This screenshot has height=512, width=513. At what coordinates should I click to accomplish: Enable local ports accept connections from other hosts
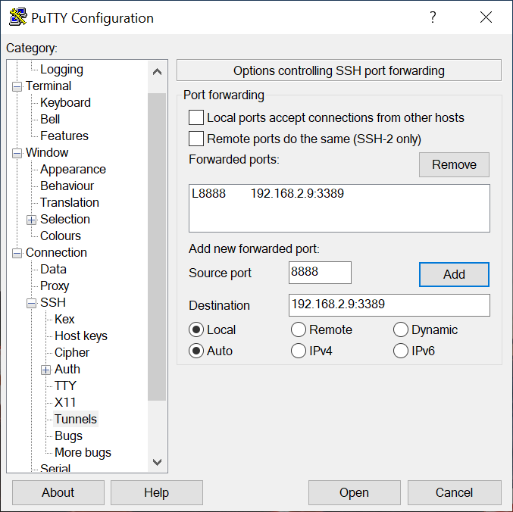[196, 117]
